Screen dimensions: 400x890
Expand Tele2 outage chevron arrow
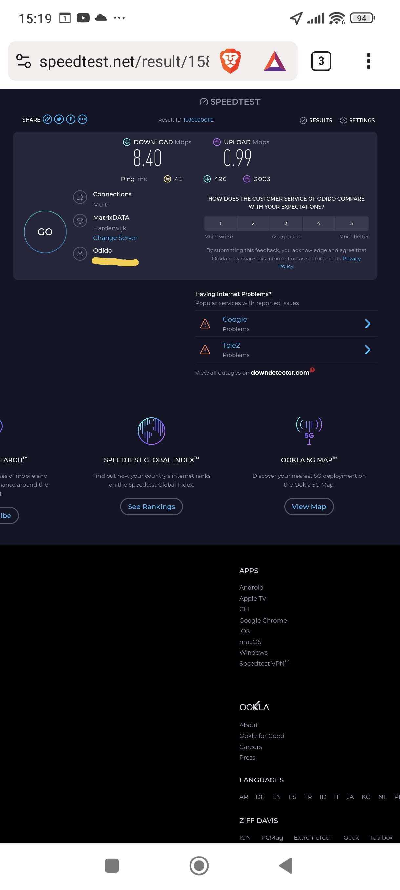[368, 350]
